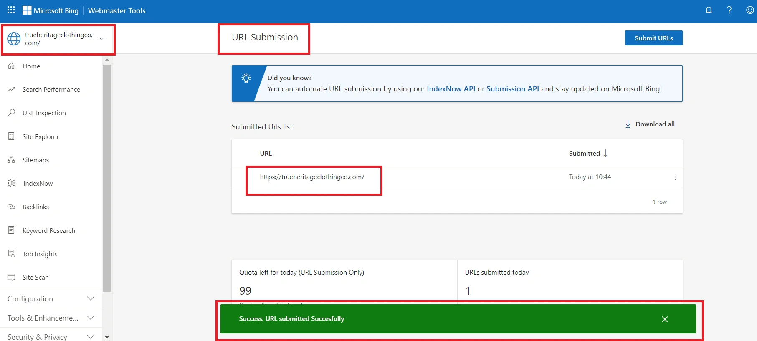Click the feedback smiley icon
This screenshot has width=757, height=341.
click(750, 10)
